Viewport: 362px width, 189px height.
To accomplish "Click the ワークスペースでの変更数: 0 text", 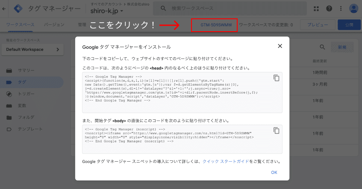I will pos(266,25).
